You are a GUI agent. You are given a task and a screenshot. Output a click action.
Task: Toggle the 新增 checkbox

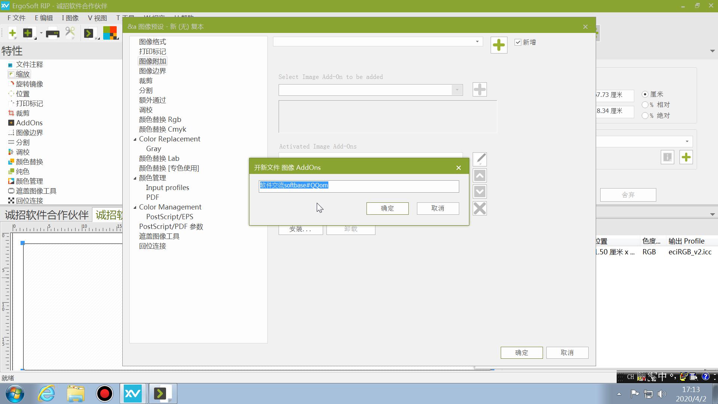coord(518,42)
